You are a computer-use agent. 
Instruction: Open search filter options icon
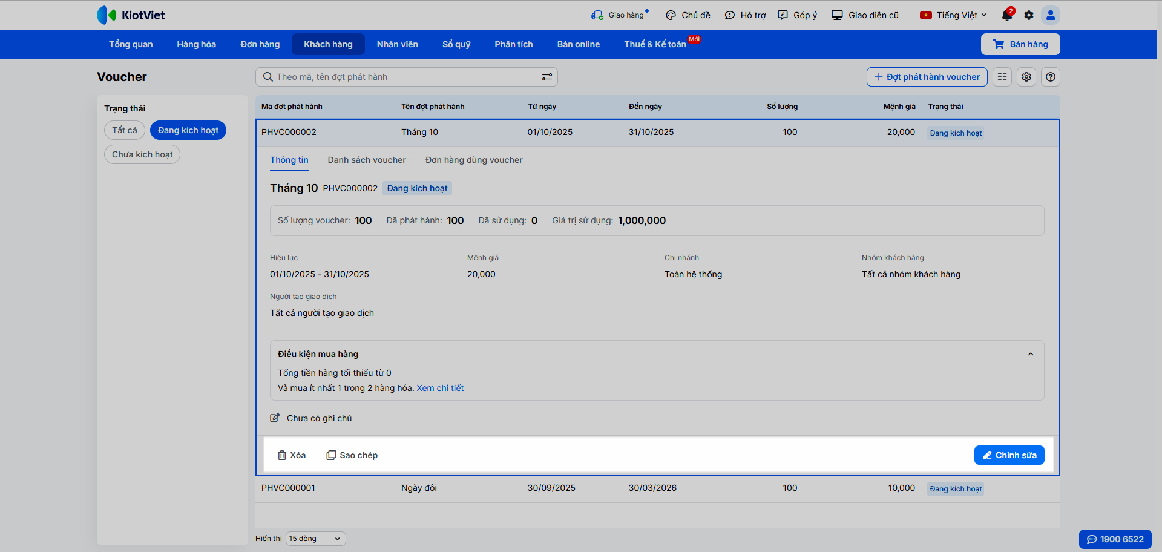[547, 77]
